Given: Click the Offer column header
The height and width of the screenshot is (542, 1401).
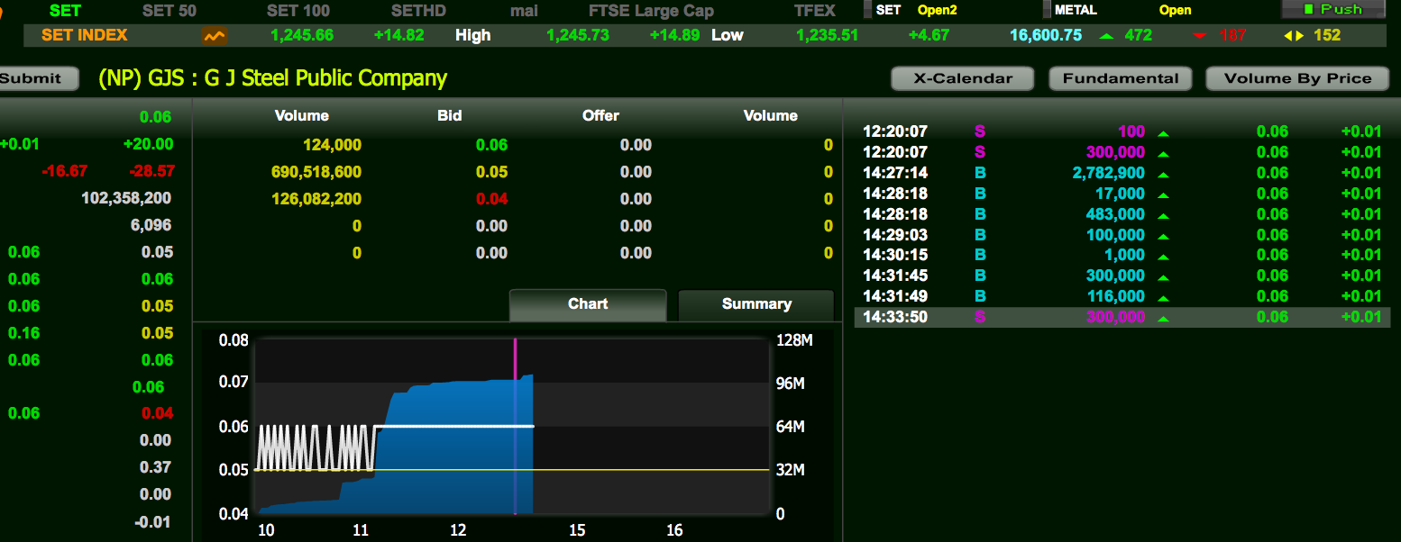Looking at the screenshot, I should click(x=601, y=115).
